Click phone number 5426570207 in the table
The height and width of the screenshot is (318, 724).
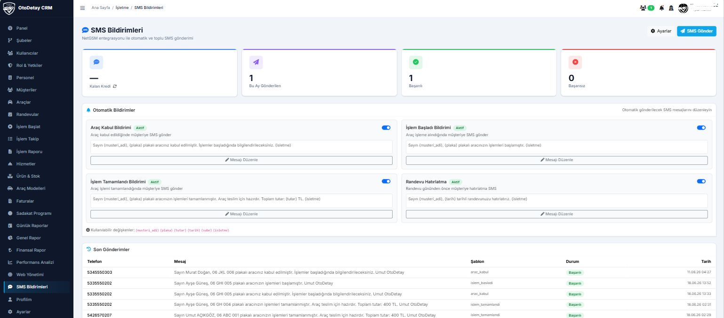(x=99, y=315)
